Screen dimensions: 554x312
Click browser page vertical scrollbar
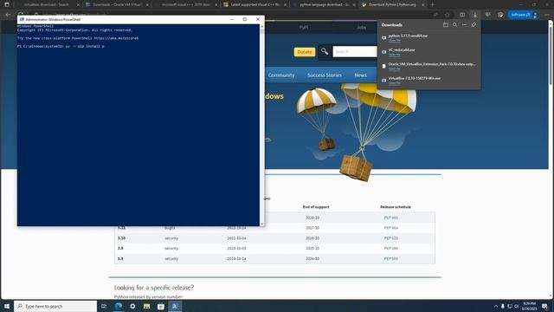551,159
